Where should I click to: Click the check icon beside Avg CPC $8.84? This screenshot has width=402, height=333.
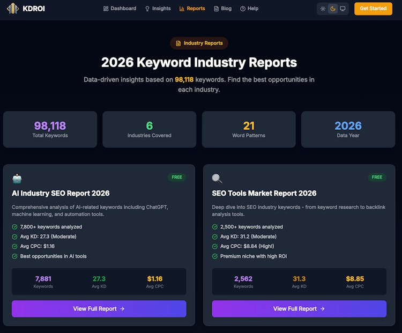pos(215,247)
